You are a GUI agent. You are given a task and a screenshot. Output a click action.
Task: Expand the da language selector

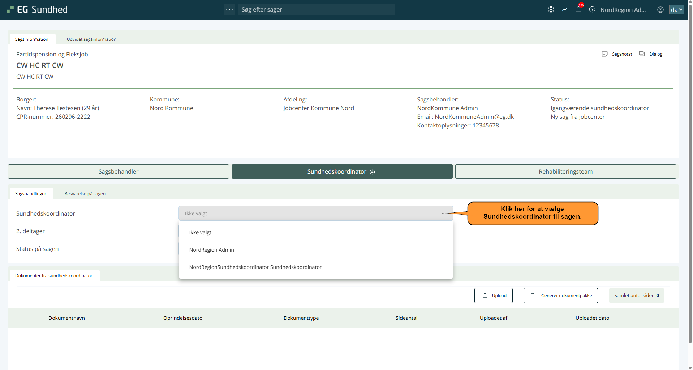tap(676, 10)
